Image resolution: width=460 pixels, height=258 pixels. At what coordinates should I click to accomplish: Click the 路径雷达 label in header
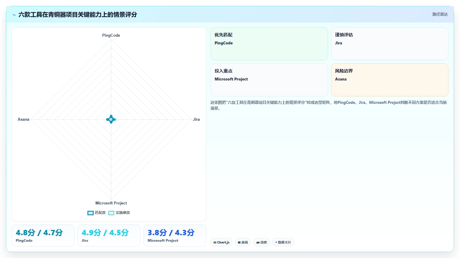440,14
